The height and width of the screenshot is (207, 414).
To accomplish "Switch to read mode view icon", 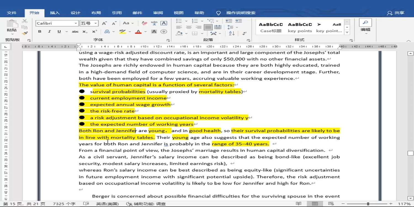I will [299, 204].
